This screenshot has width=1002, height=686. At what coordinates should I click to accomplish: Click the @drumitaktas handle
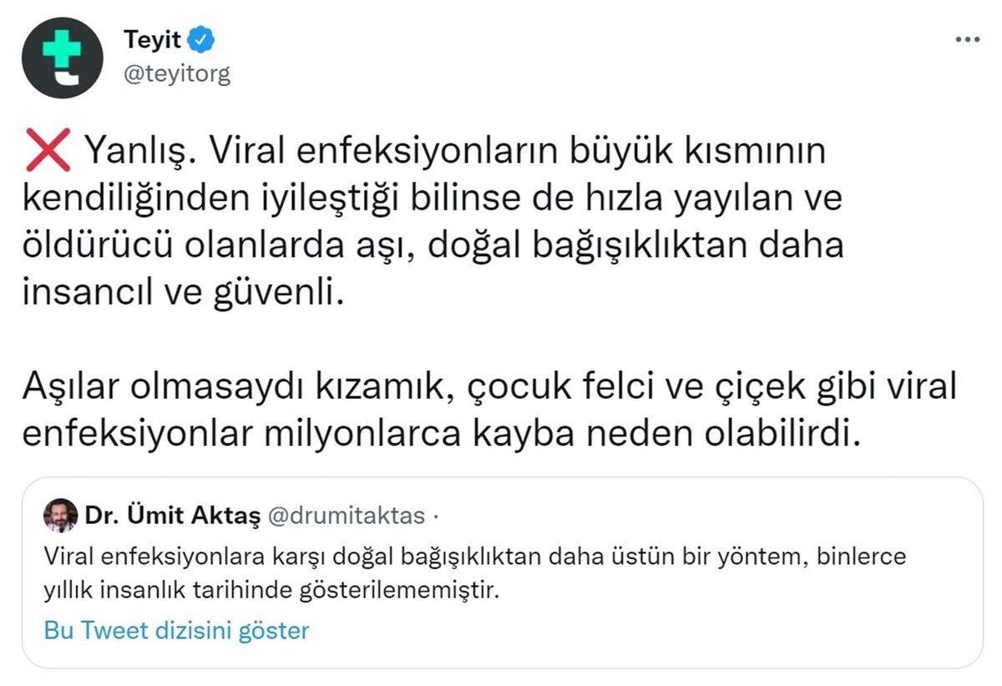point(346,516)
